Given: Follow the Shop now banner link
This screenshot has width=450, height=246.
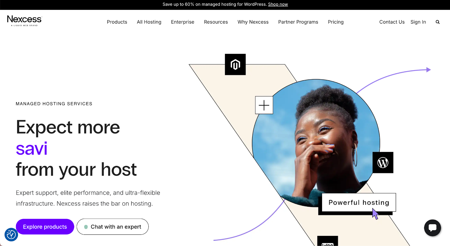Looking at the screenshot, I should [278, 4].
